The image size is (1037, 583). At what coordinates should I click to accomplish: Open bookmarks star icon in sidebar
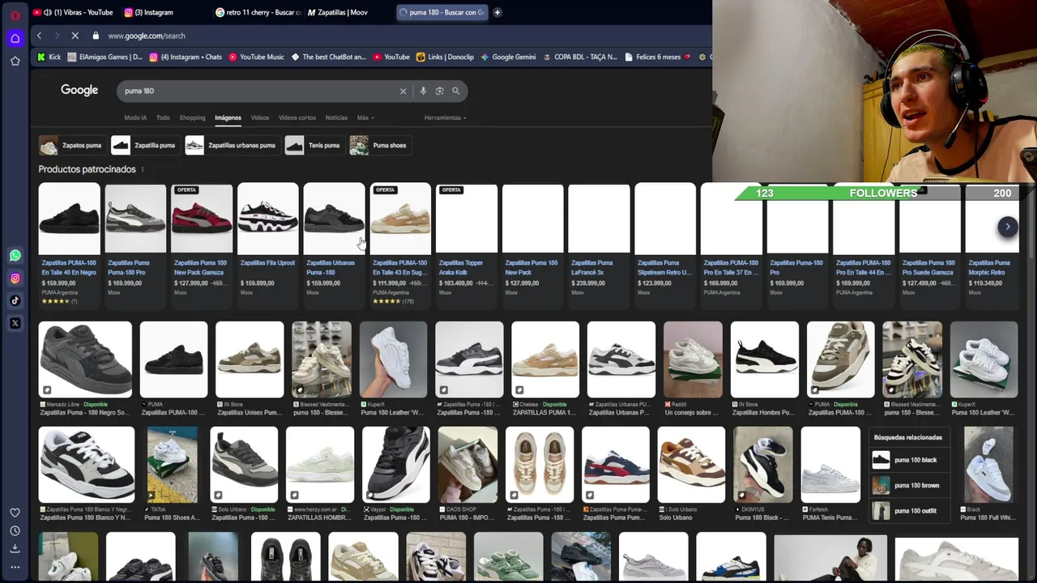pos(15,61)
